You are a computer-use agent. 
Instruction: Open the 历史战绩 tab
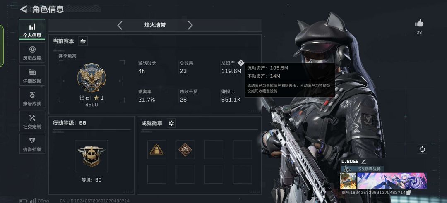coord(32,53)
